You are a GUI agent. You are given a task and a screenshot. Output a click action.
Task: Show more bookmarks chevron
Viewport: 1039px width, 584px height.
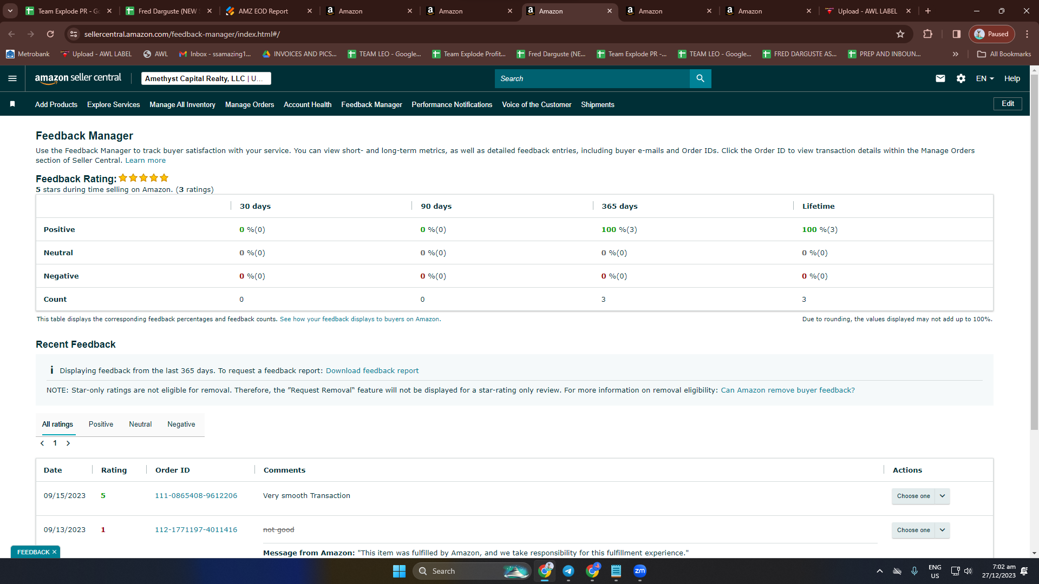click(x=956, y=54)
